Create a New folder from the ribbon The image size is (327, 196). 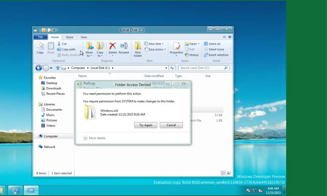coord(138,49)
